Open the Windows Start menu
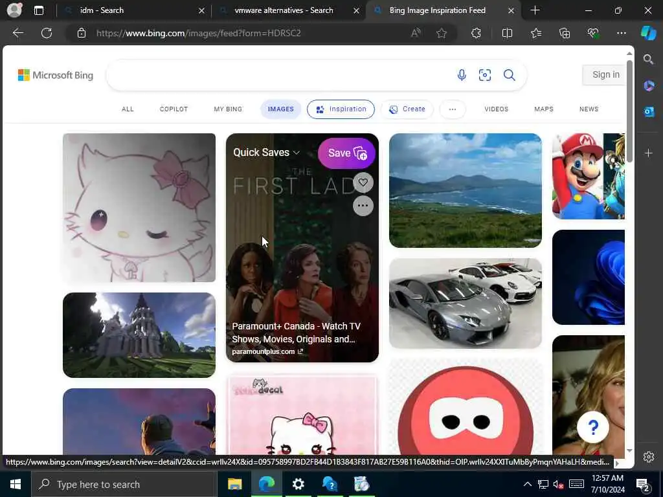The image size is (663, 497). point(16,484)
